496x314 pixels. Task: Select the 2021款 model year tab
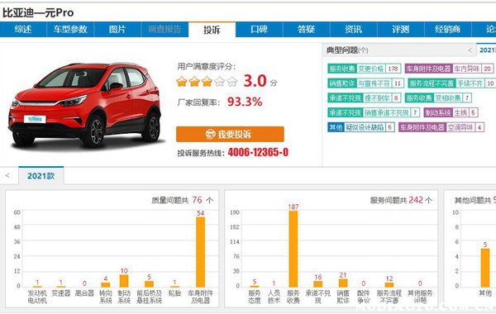click(x=41, y=176)
